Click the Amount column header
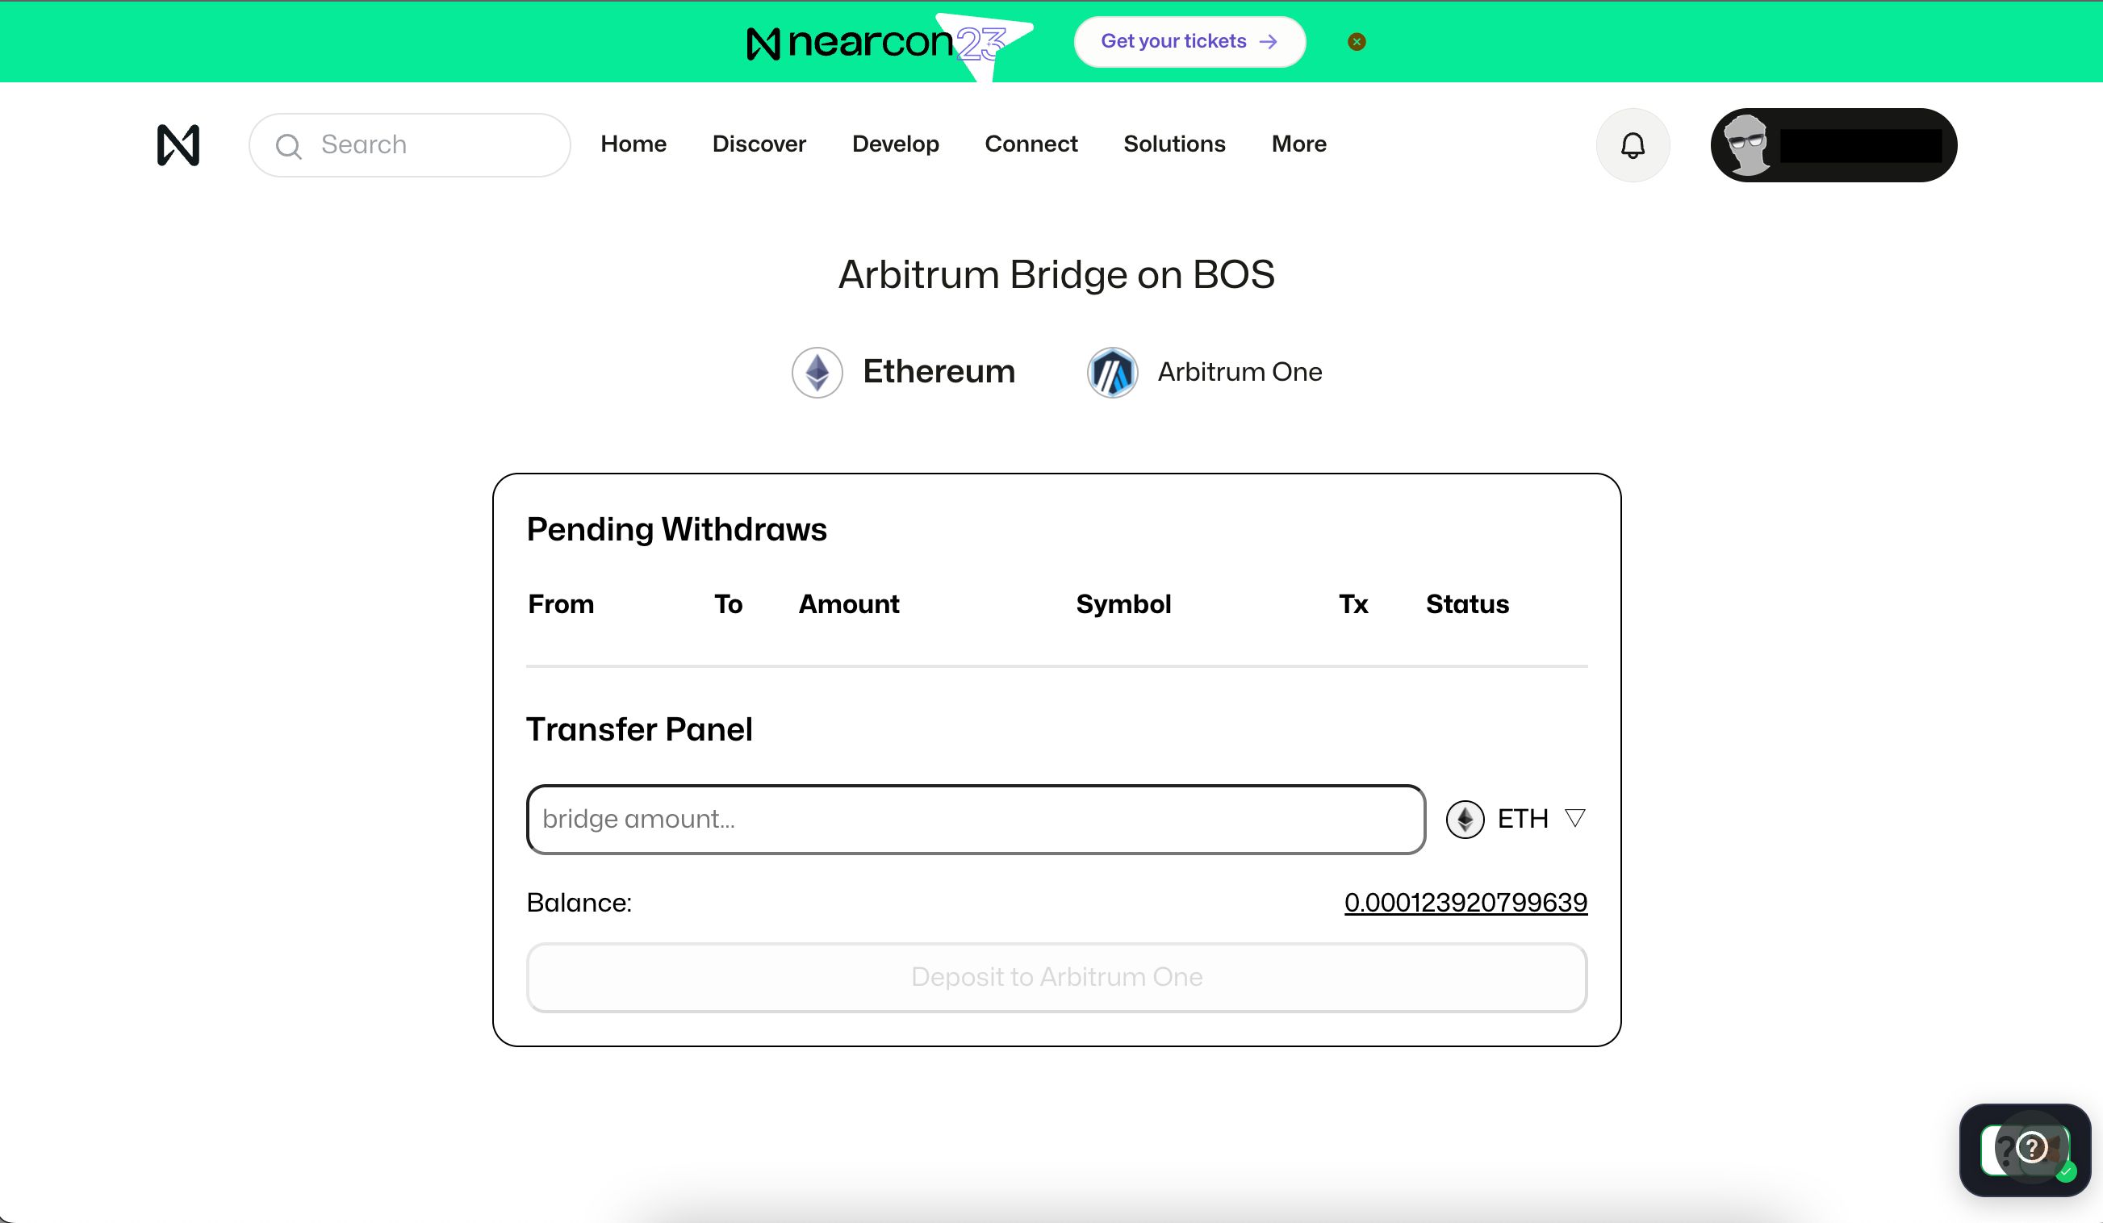The height and width of the screenshot is (1223, 2103). pos(849,604)
